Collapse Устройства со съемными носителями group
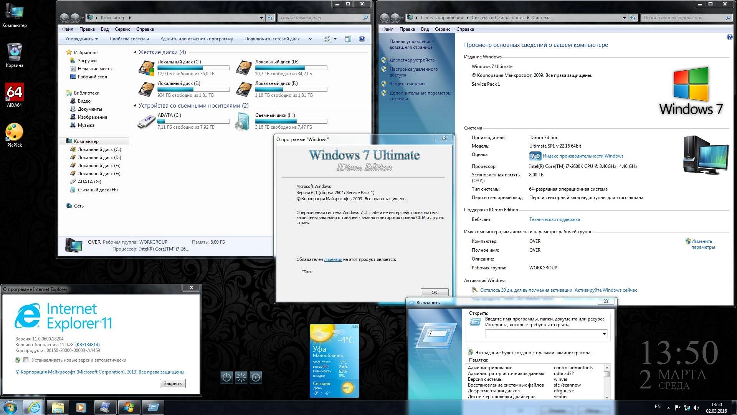 pos(135,106)
